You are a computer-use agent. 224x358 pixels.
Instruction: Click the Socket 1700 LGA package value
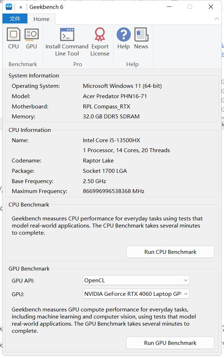105,171
